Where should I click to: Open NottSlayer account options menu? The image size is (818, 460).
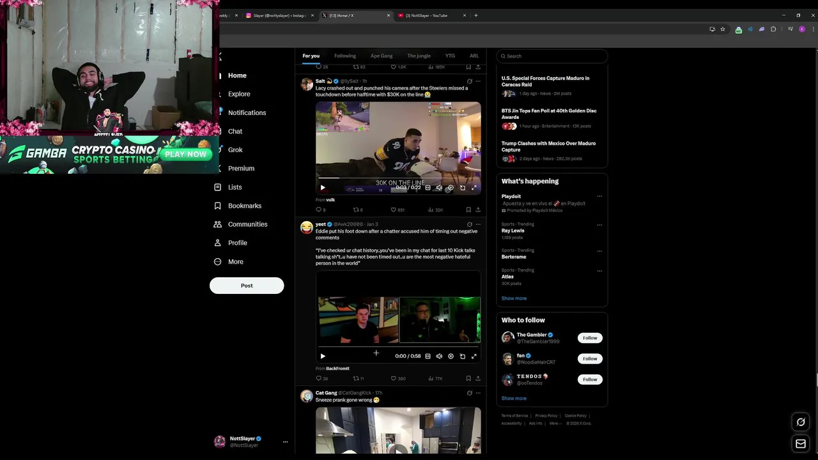tap(285, 441)
